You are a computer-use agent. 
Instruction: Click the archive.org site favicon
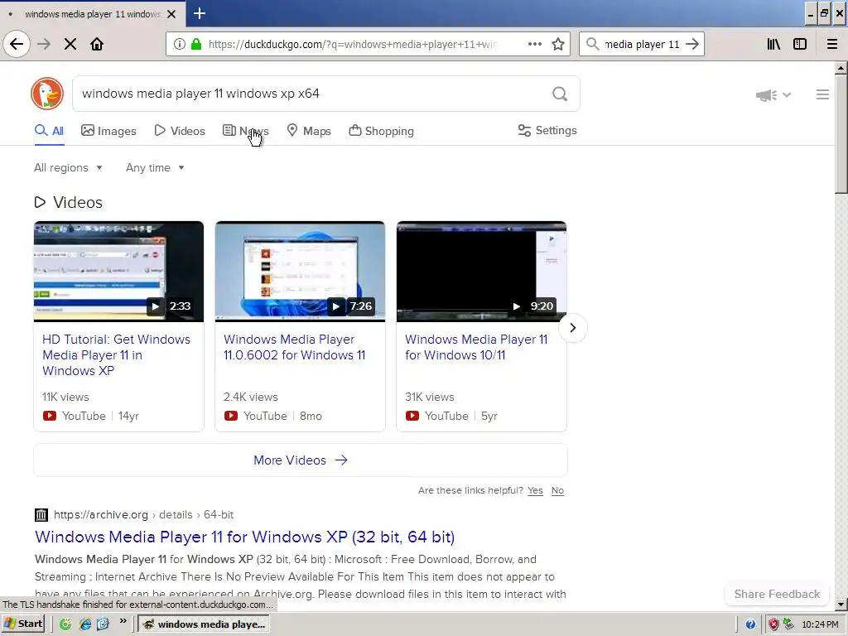(41, 515)
